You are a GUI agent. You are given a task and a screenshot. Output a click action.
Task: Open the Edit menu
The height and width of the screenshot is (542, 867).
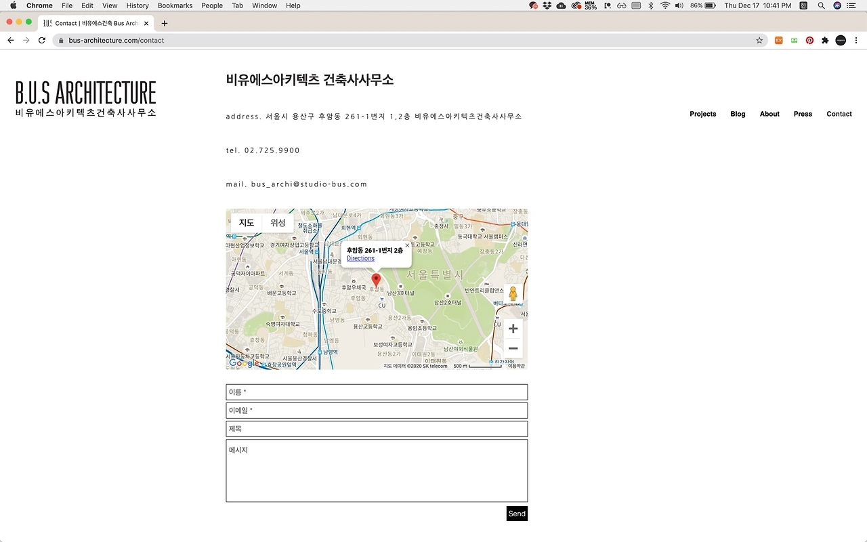pos(87,5)
